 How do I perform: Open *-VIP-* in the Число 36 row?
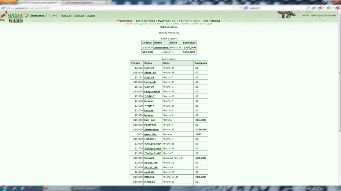[x=149, y=96]
